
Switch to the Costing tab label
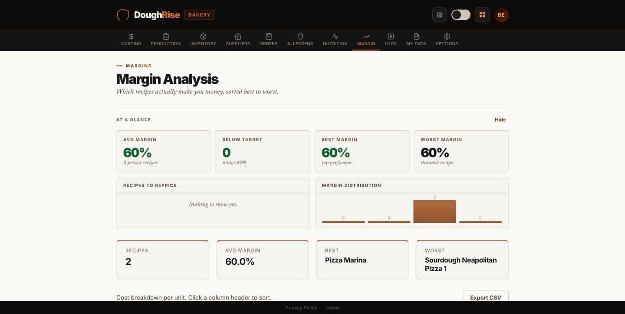[131, 44]
